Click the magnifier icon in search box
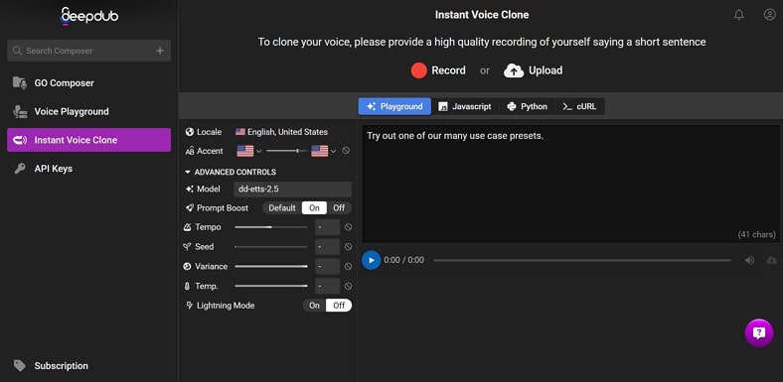This screenshot has width=783, height=382. pyautogui.click(x=17, y=51)
